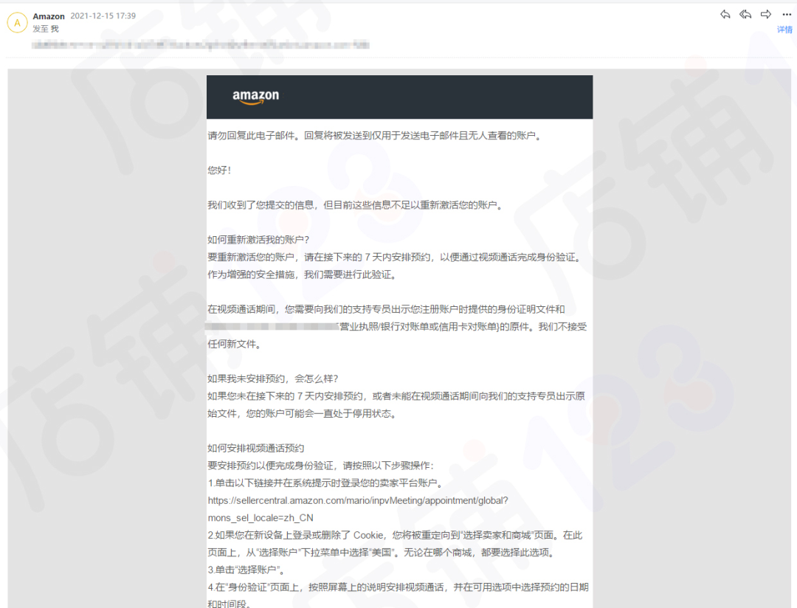The image size is (797, 608).
Task: Click the reply arrow icon
Action: click(724, 14)
